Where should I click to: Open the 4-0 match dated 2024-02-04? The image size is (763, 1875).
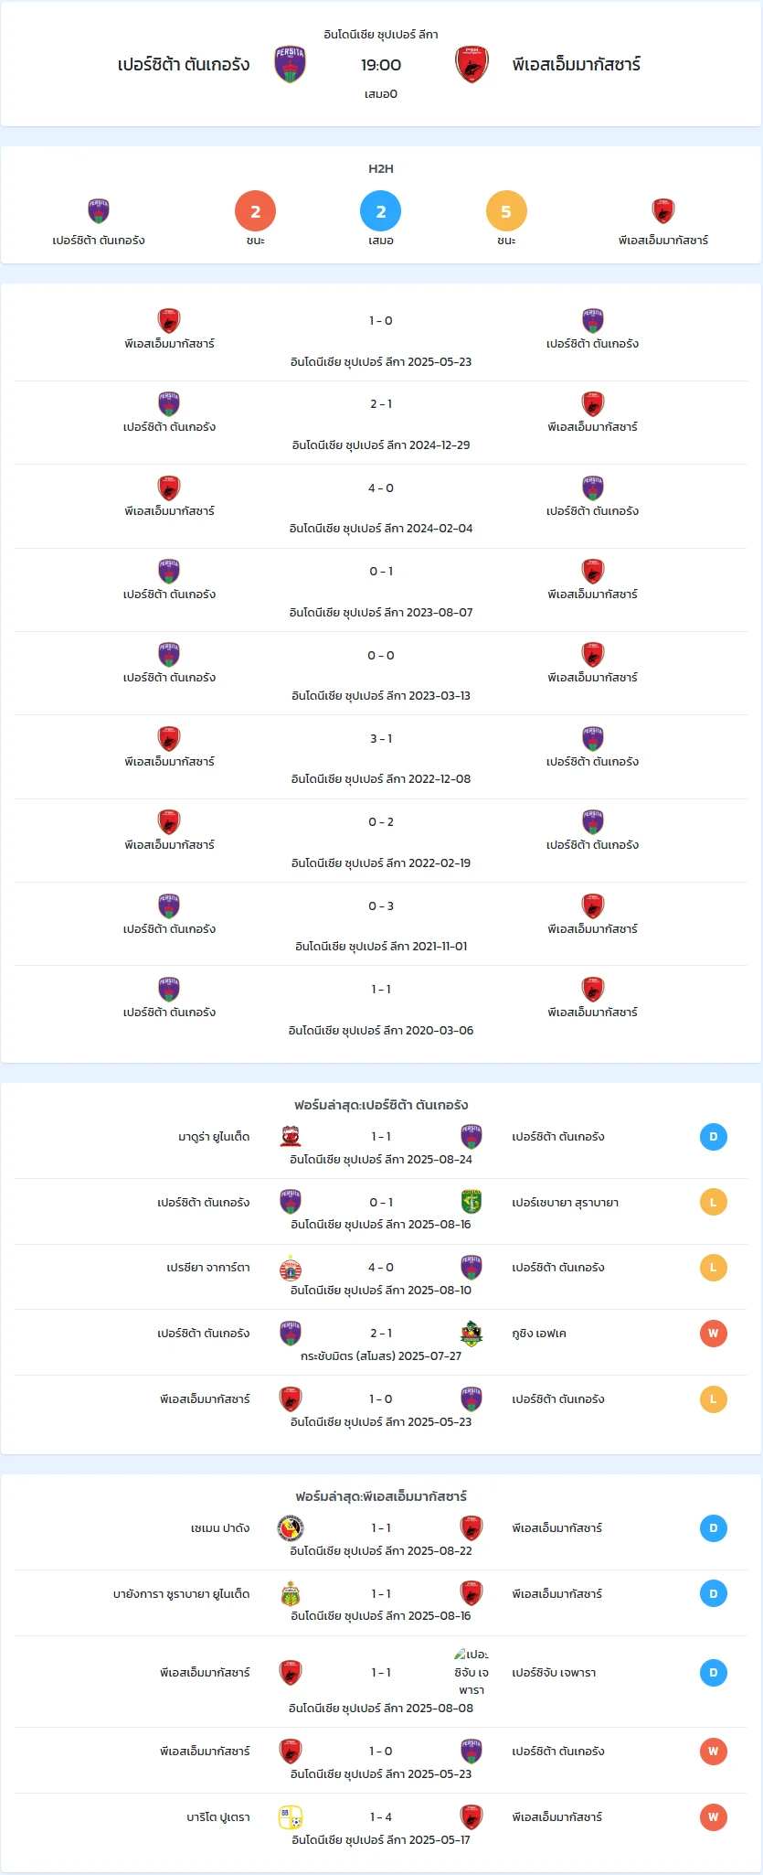click(x=381, y=507)
